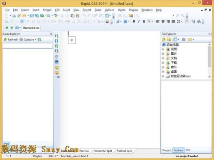Open Options in Code Explorer

point(28,39)
